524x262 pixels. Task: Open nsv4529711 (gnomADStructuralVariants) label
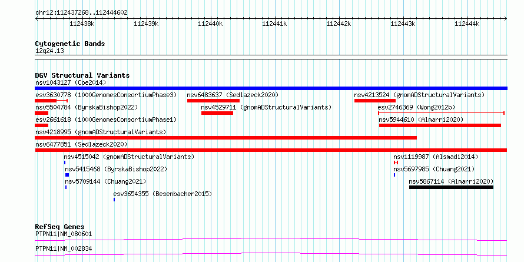coord(266,107)
